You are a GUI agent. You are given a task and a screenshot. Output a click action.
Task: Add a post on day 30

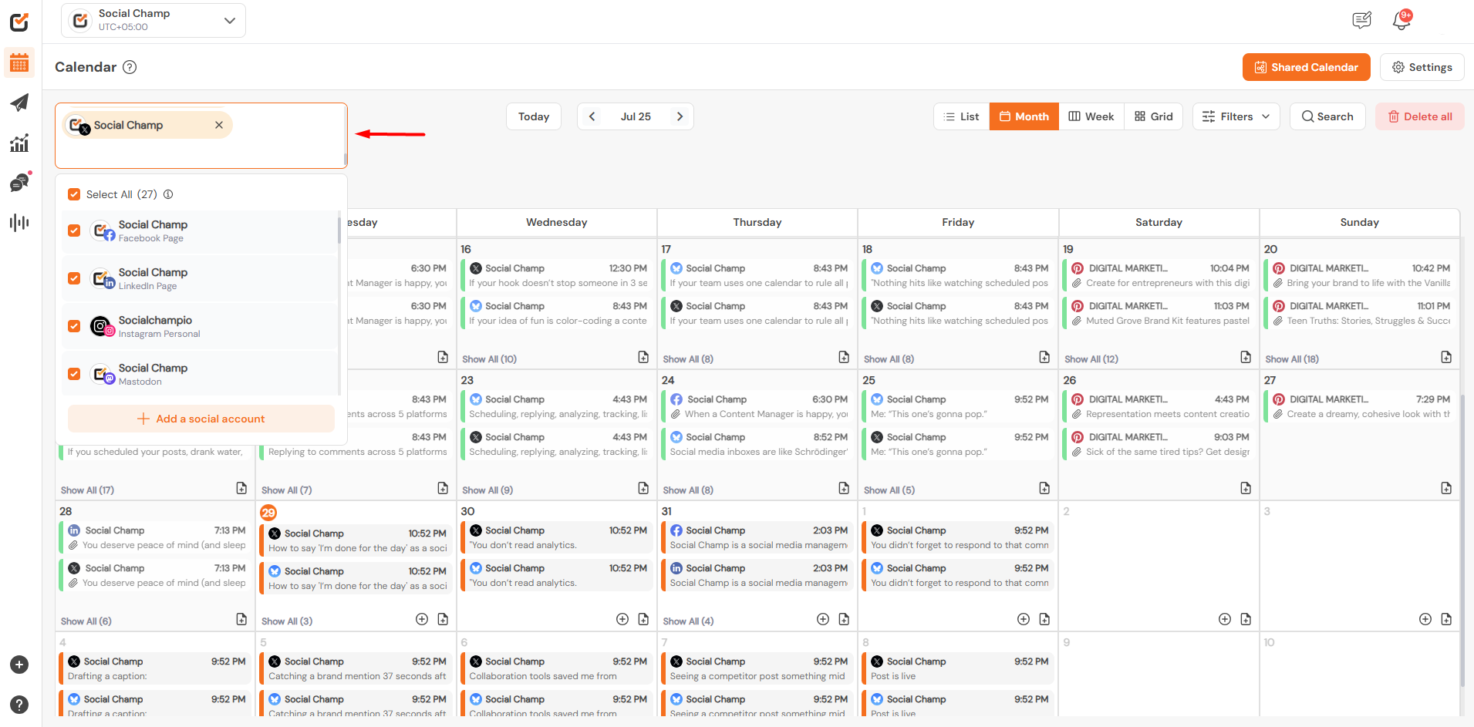[x=622, y=619]
